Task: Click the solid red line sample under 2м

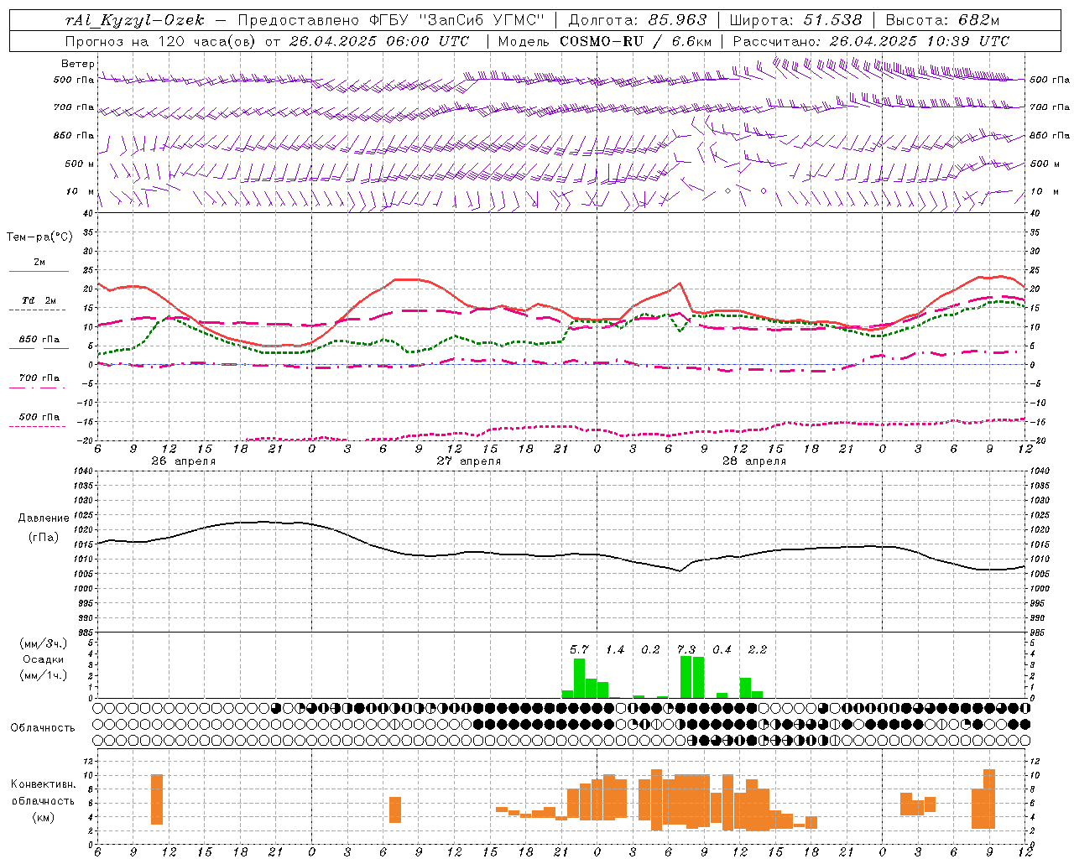Action: [39, 272]
